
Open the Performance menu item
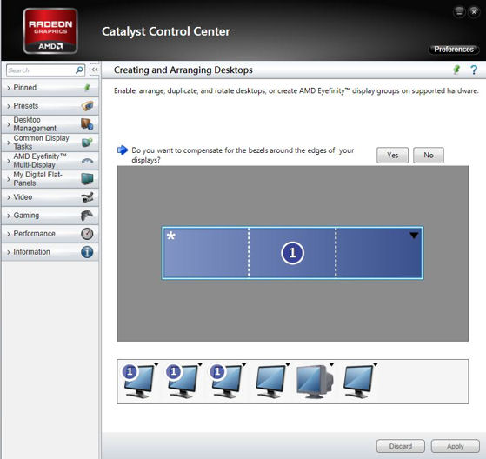[50, 234]
